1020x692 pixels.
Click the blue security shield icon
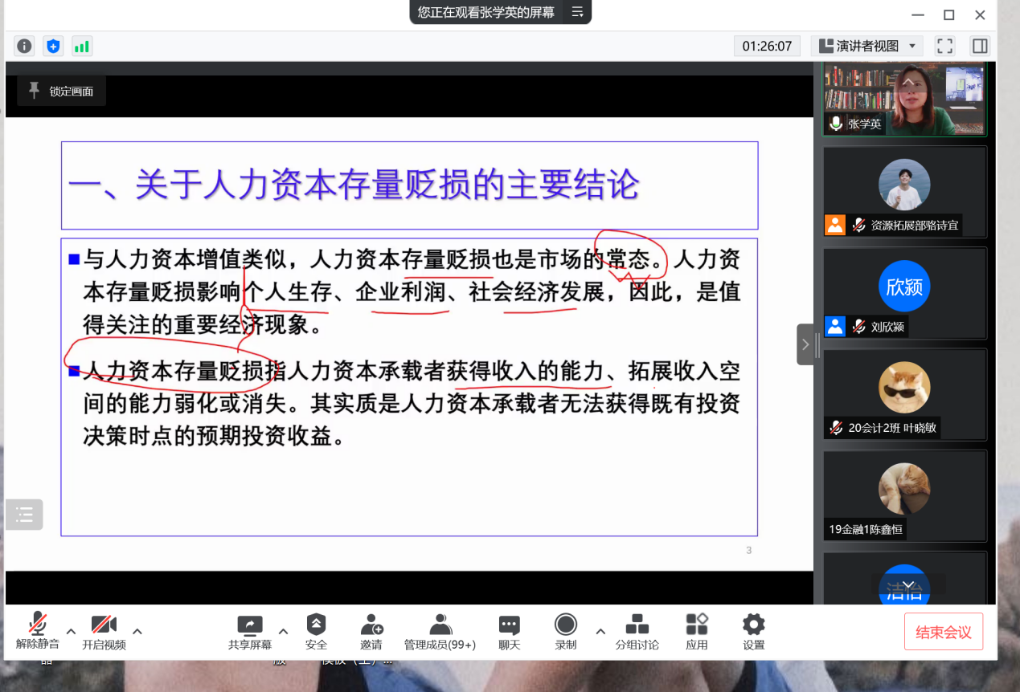(x=53, y=46)
